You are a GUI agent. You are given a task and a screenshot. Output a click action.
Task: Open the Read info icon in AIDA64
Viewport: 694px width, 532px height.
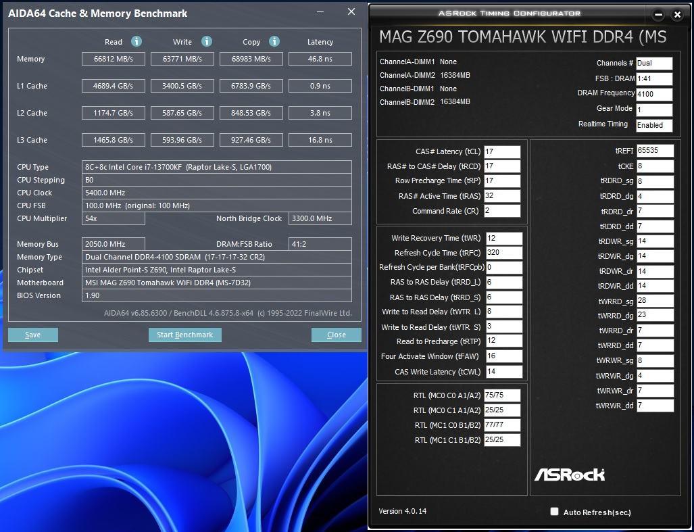click(137, 42)
